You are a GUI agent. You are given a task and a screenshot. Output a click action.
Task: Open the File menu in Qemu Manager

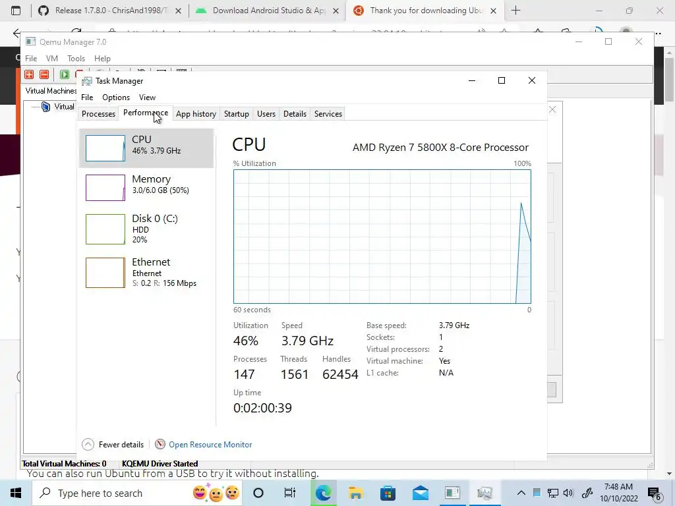pos(31,59)
